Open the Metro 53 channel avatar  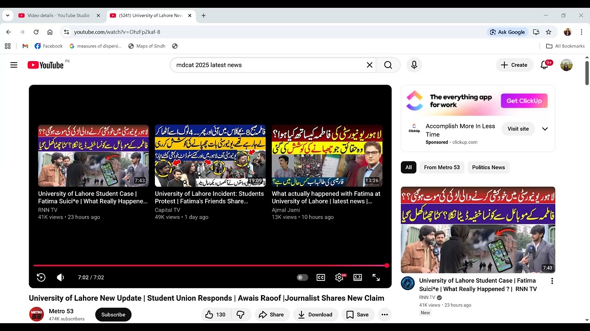coord(36,314)
